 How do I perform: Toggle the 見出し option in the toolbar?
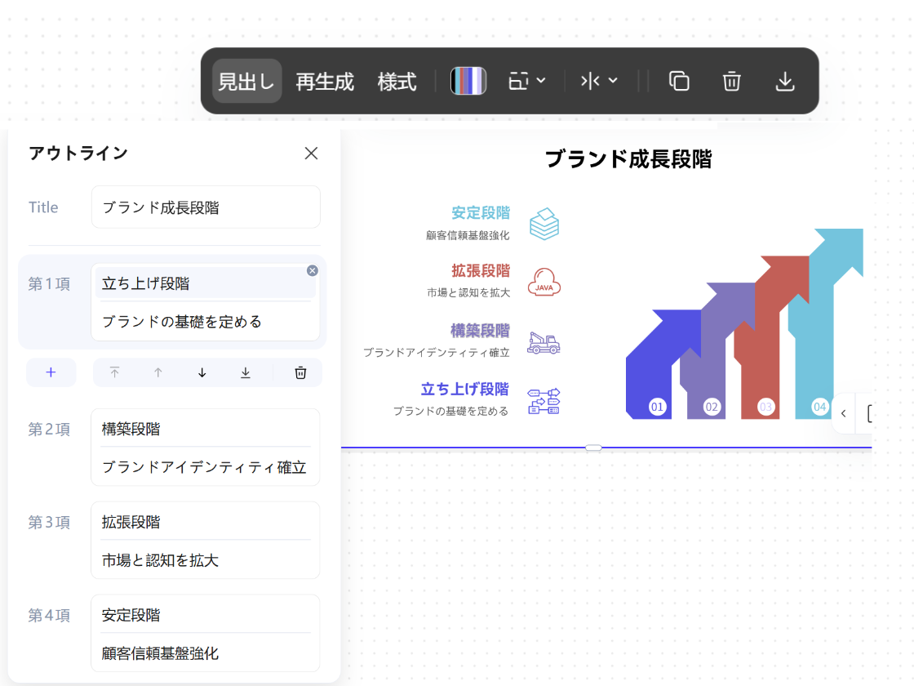246,81
